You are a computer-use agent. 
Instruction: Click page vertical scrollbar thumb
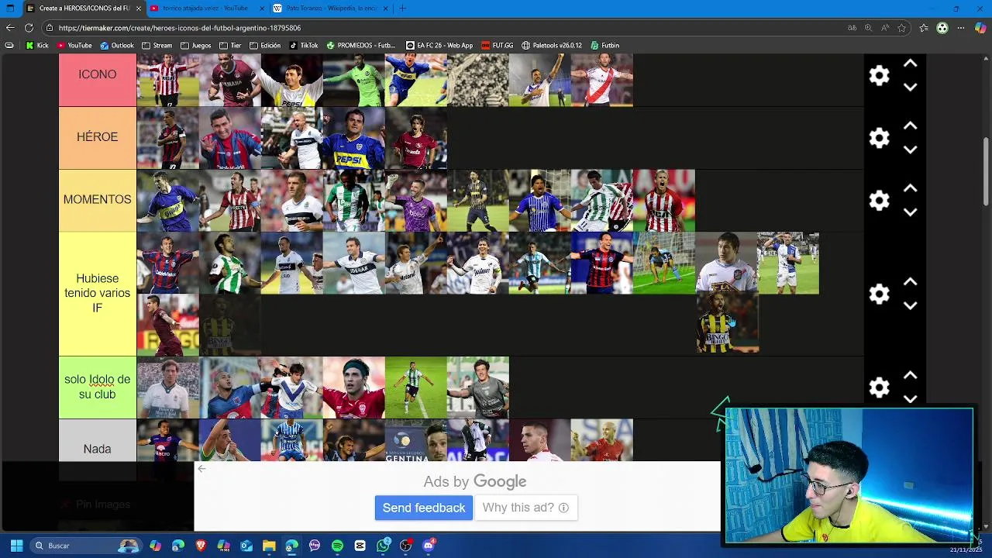pyautogui.click(x=987, y=170)
